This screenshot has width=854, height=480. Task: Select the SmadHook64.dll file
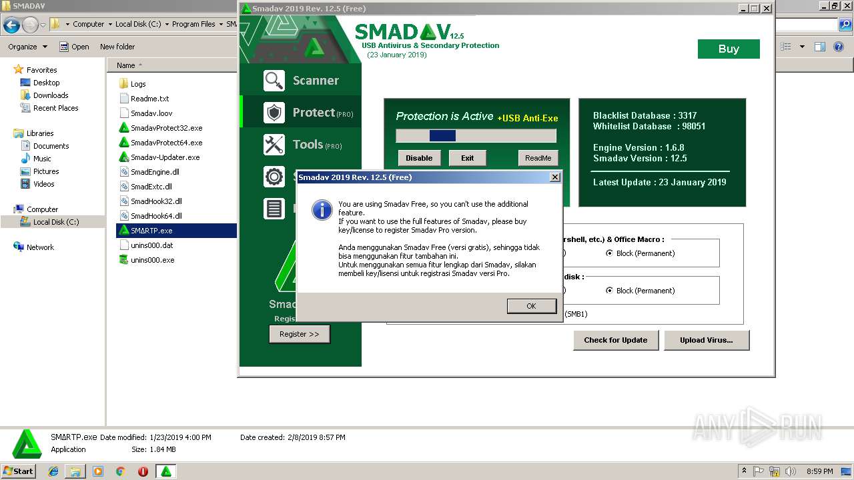click(x=150, y=216)
